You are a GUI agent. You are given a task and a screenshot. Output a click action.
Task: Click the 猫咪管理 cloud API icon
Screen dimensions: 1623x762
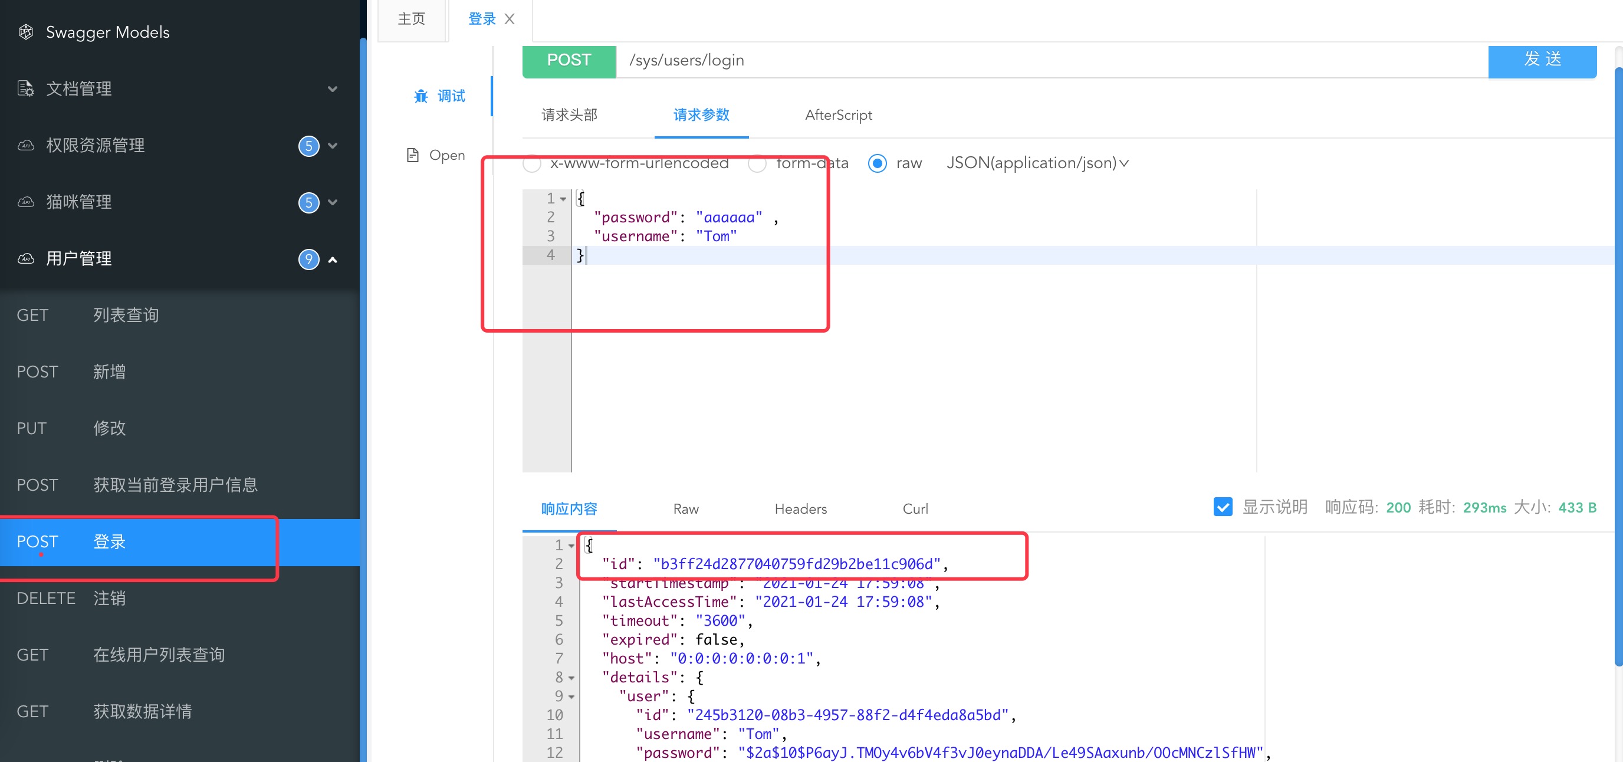[x=26, y=202]
